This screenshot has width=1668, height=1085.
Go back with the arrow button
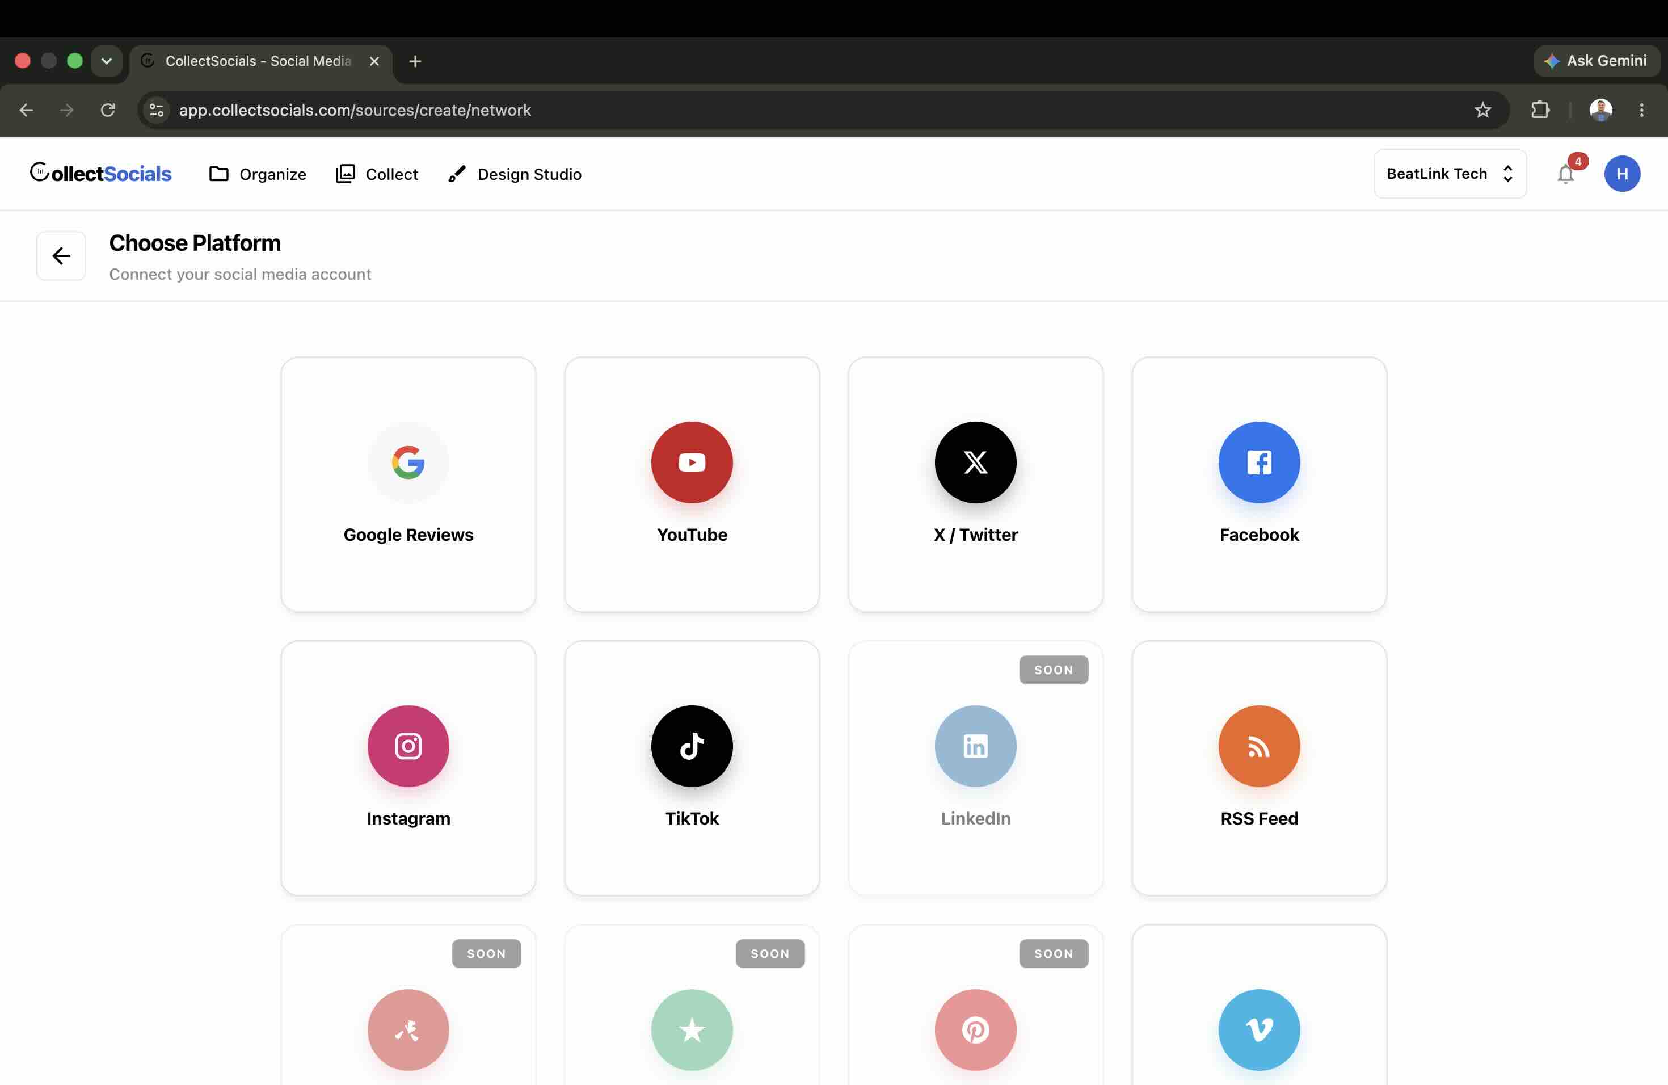tap(62, 256)
